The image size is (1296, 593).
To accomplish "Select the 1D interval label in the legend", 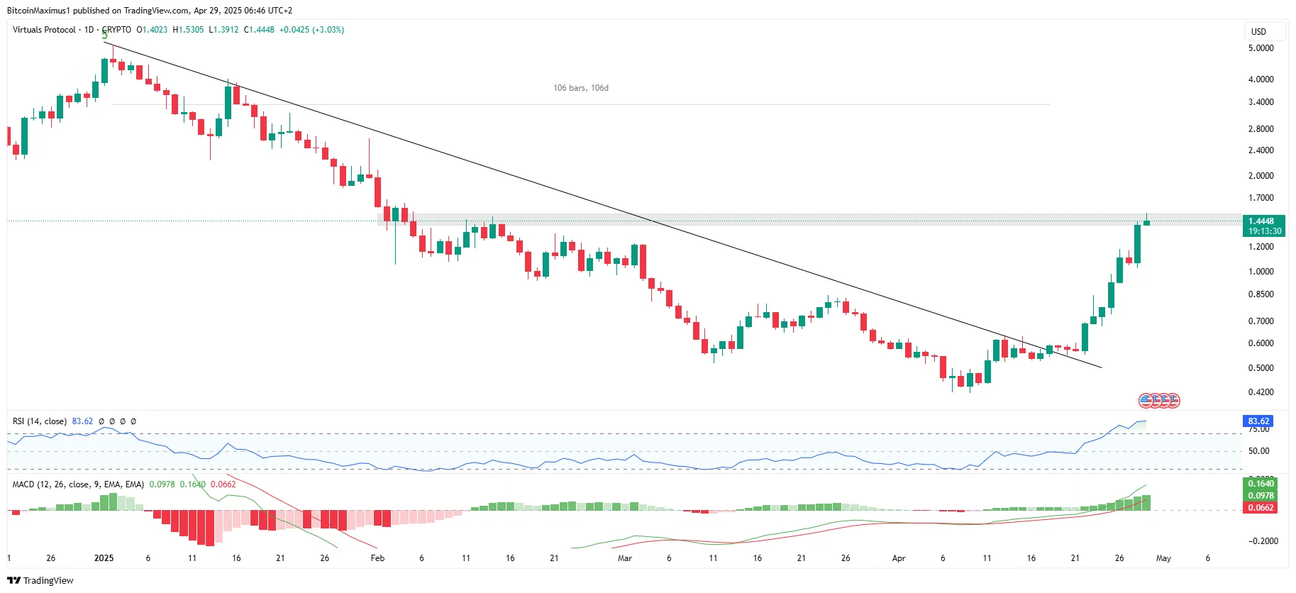I will point(89,30).
